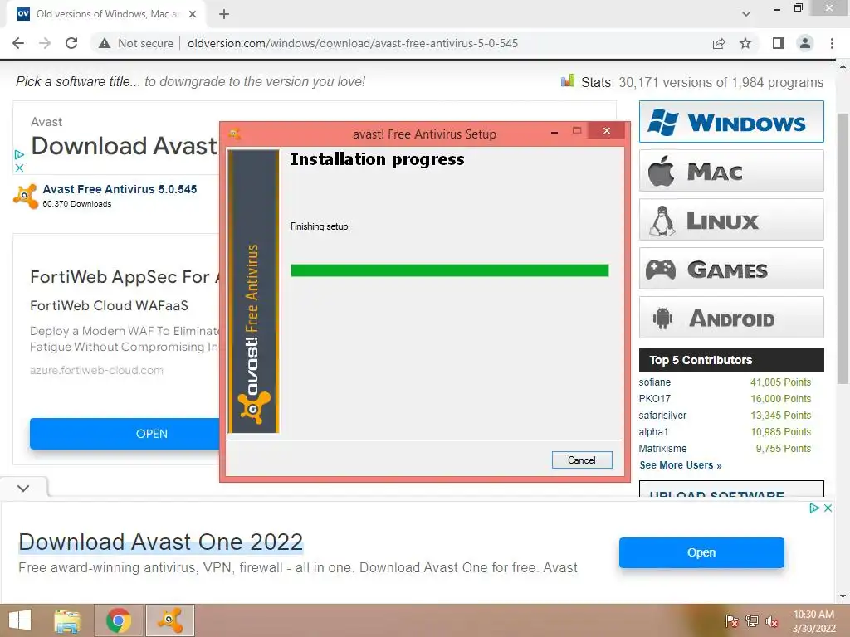Select the Old versions of Windows tab
This screenshot has height=637, width=850.
point(105,14)
